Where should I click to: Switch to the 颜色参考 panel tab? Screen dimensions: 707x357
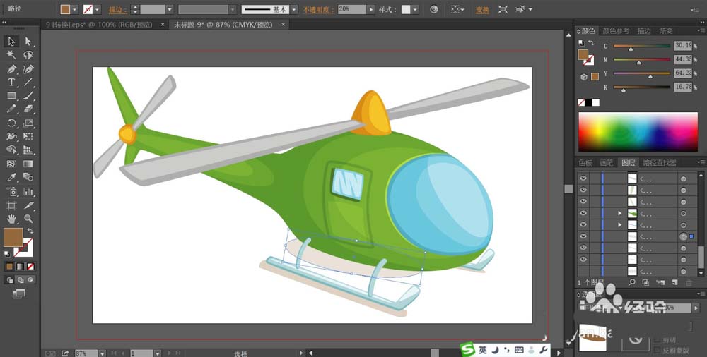616,30
